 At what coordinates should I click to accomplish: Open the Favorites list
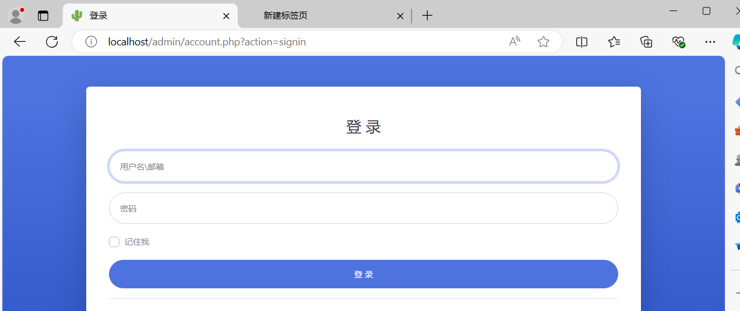[x=614, y=42]
